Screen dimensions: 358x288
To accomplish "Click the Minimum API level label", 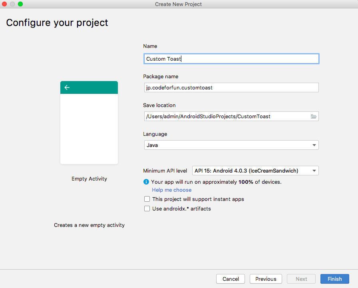I will [165, 171].
